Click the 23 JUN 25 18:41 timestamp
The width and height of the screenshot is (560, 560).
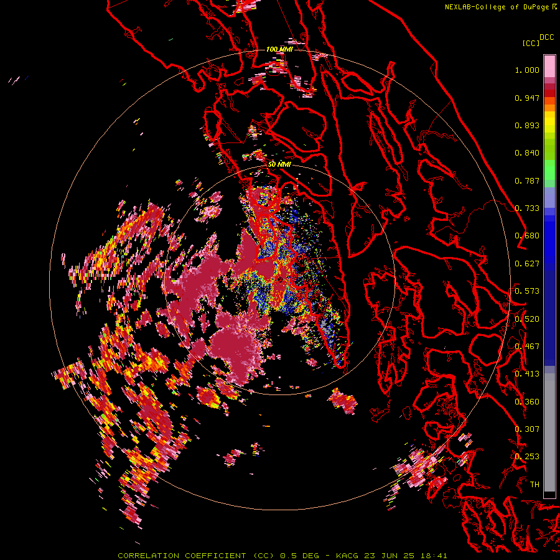point(405,556)
